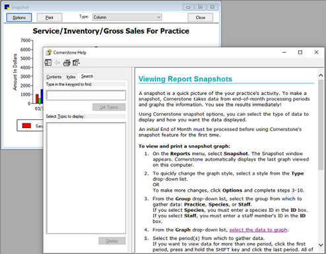The height and width of the screenshot is (254, 326).
Task: Open the 'select the data to graph' link
Action: point(258,230)
